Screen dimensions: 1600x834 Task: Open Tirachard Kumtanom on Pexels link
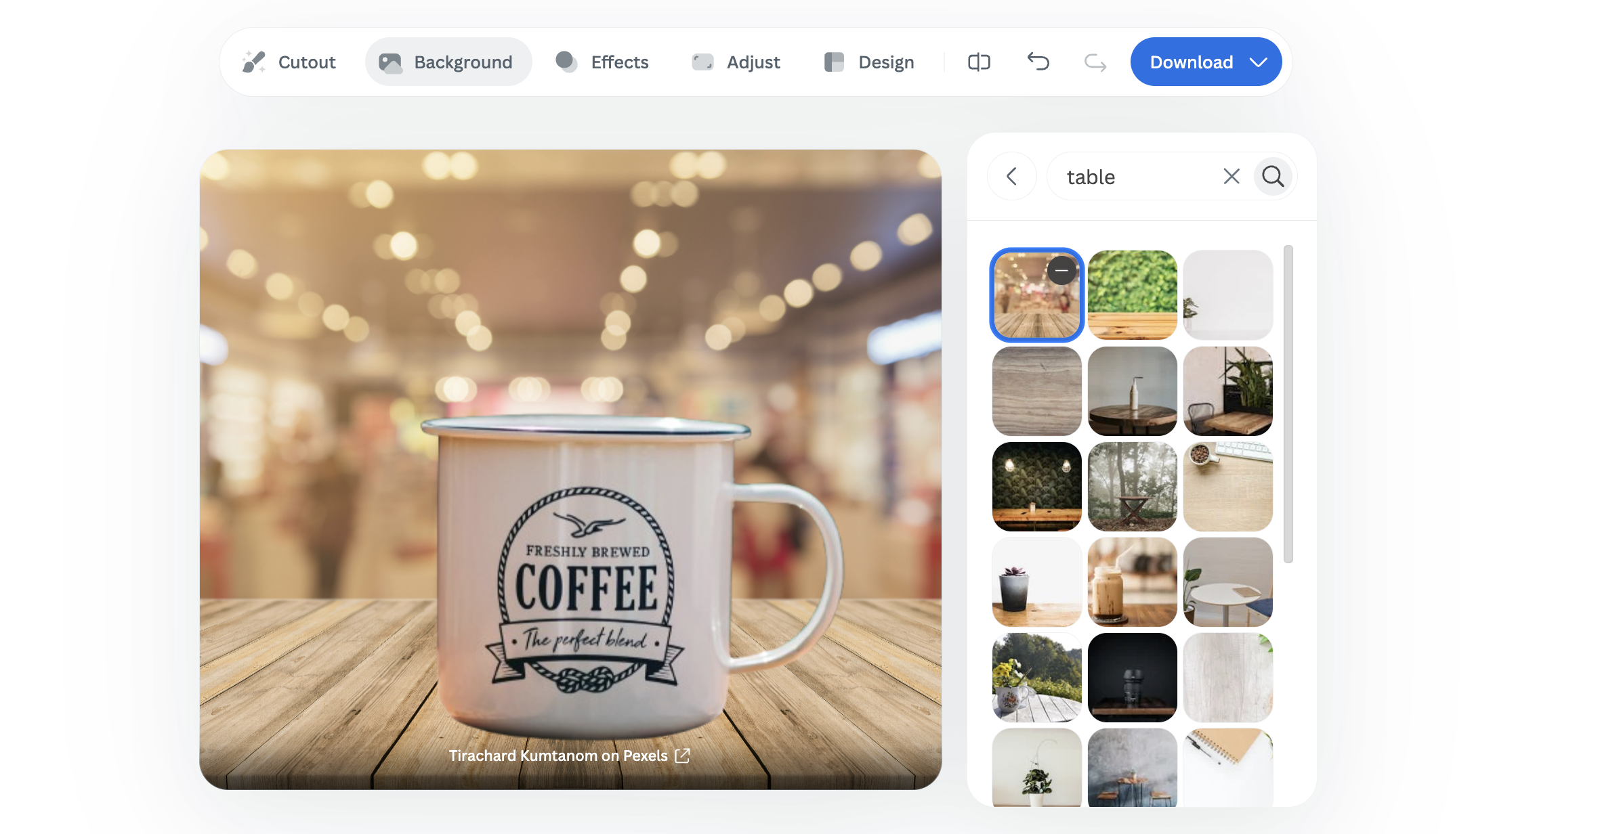tap(557, 755)
